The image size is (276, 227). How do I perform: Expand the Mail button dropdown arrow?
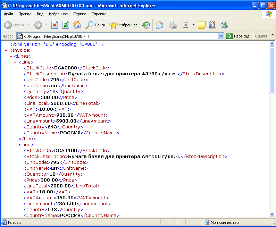tap(165, 25)
